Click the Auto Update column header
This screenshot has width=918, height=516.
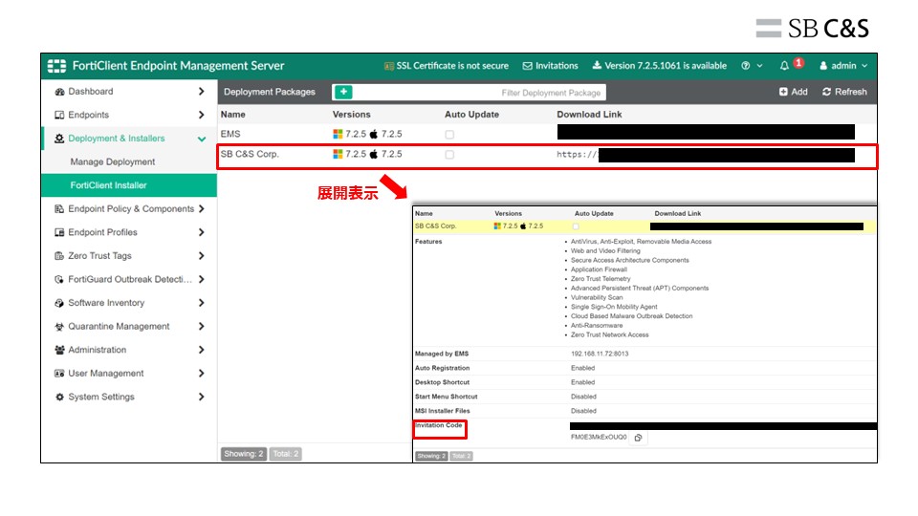coord(471,115)
